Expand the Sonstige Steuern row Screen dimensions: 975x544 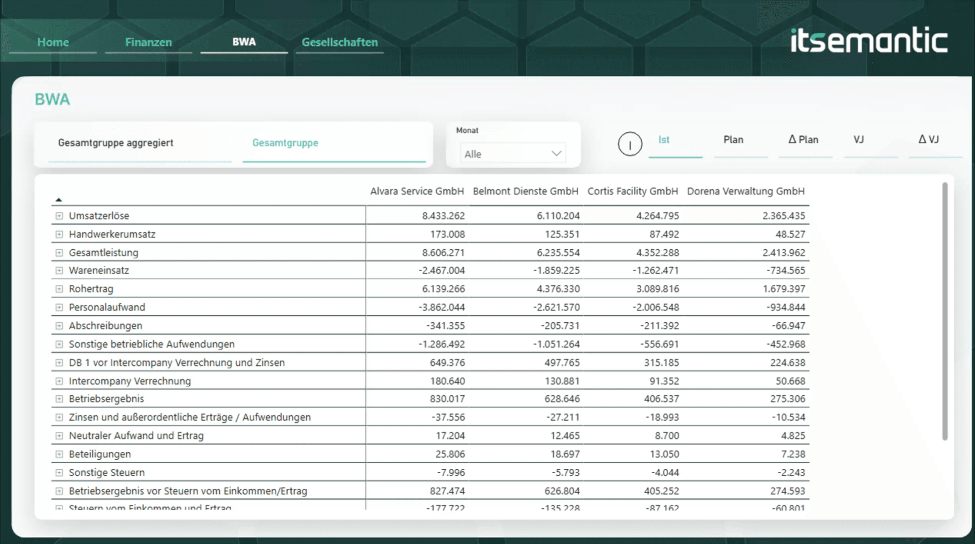click(59, 473)
